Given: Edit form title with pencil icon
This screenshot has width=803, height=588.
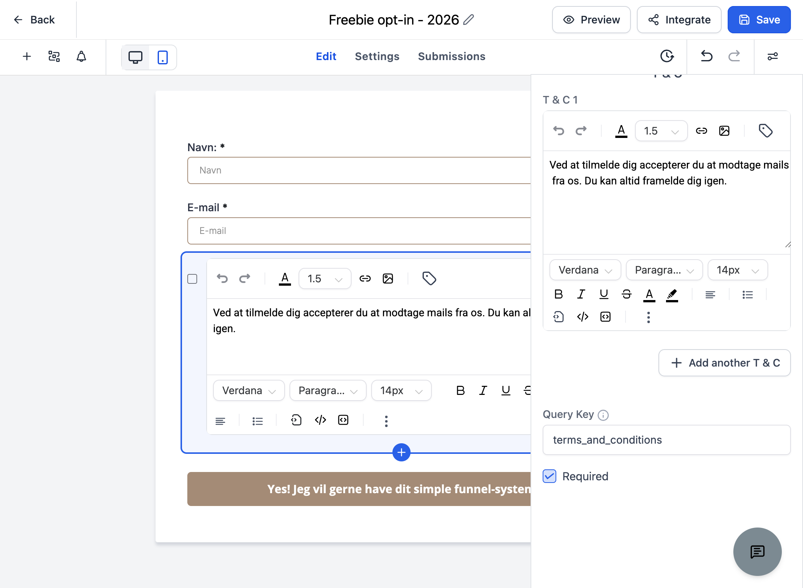Looking at the screenshot, I should [468, 20].
